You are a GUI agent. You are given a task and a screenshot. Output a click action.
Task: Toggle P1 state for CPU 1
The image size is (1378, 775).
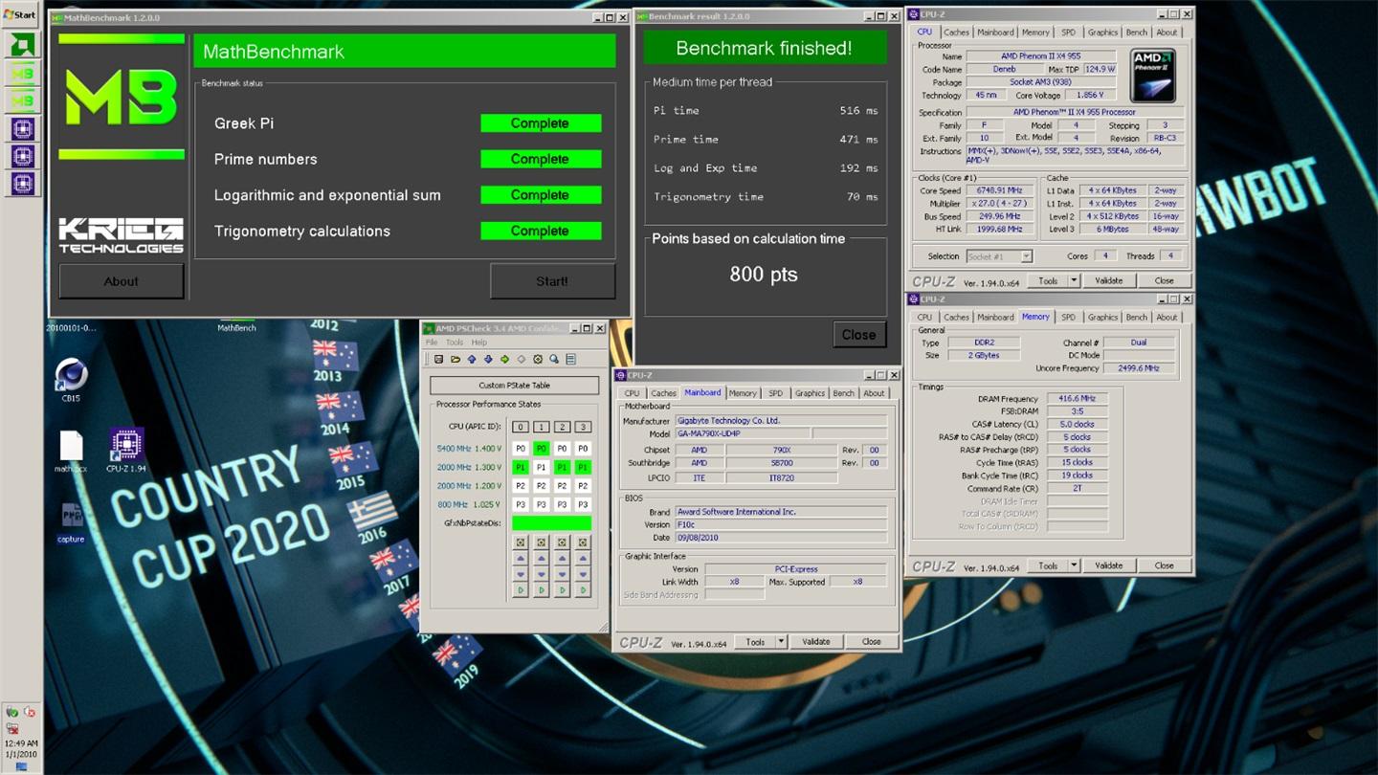(x=542, y=467)
